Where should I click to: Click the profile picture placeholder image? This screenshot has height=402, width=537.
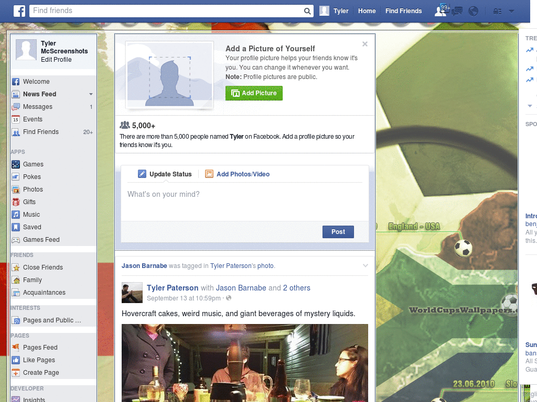pyautogui.click(x=169, y=75)
